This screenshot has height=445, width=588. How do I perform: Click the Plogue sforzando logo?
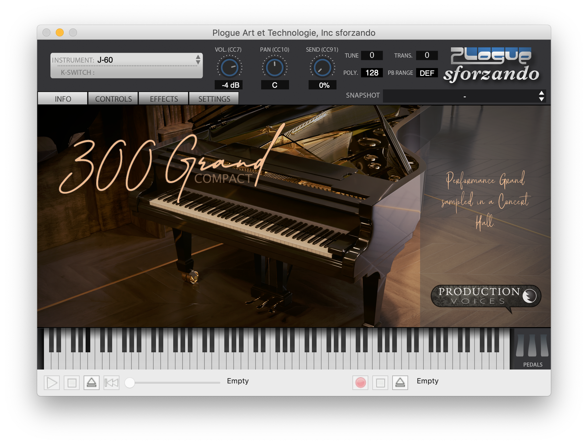tap(491, 65)
